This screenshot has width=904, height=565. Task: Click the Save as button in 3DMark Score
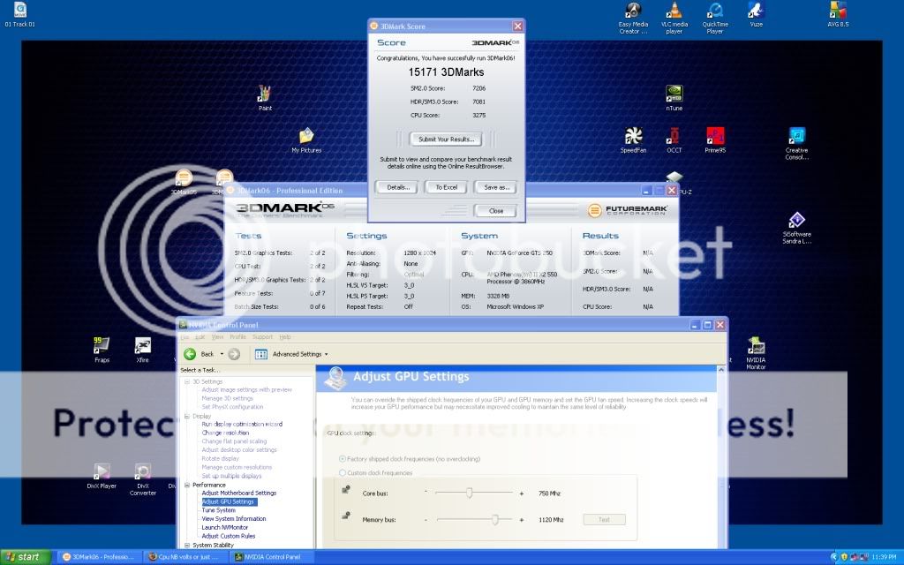496,187
